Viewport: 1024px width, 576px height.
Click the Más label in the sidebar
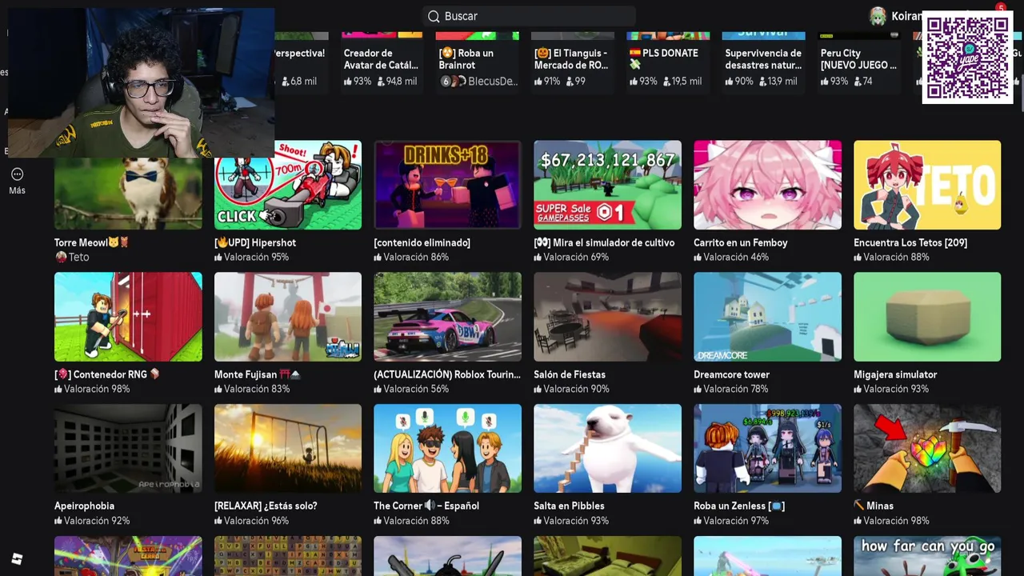(17, 190)
